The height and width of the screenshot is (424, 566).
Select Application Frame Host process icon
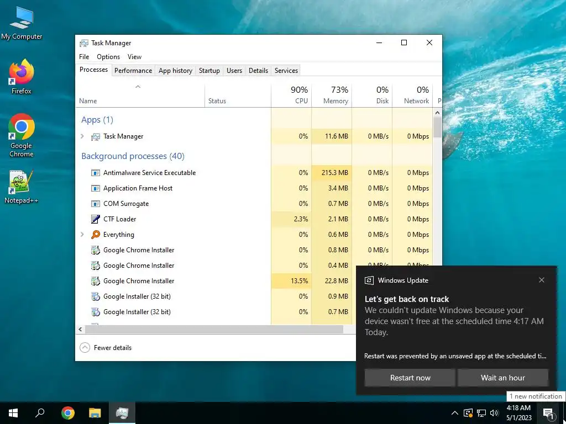tap(95, 188)
